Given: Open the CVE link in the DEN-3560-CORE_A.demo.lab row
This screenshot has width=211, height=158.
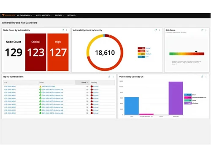Looking at the screenshot, I should 10,113.
